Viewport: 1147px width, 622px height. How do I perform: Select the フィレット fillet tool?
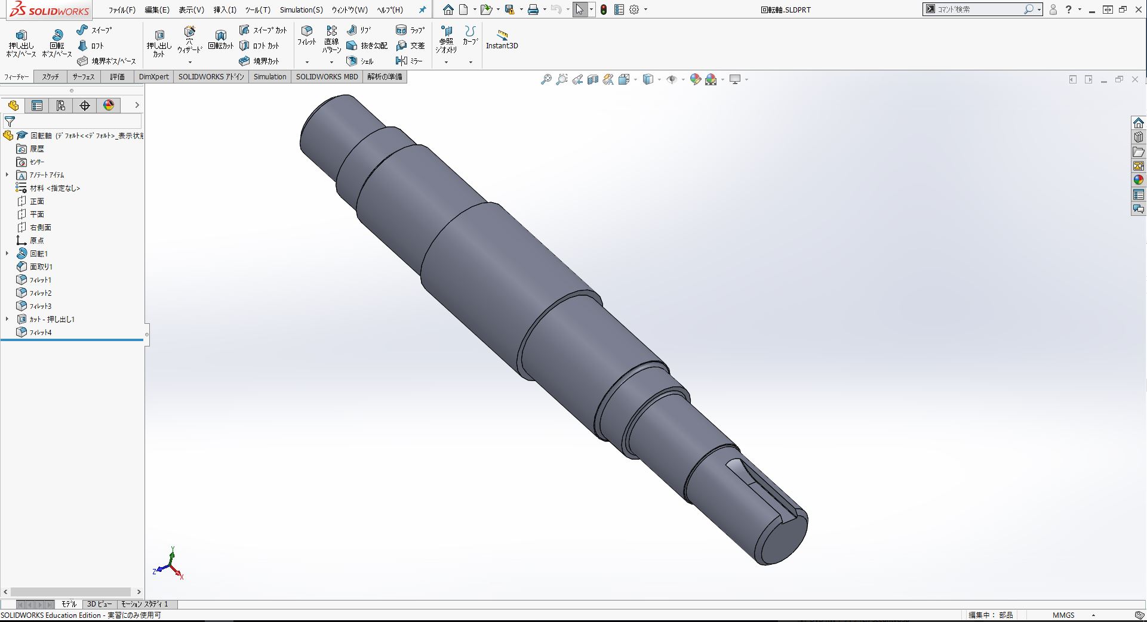point(307,36)
